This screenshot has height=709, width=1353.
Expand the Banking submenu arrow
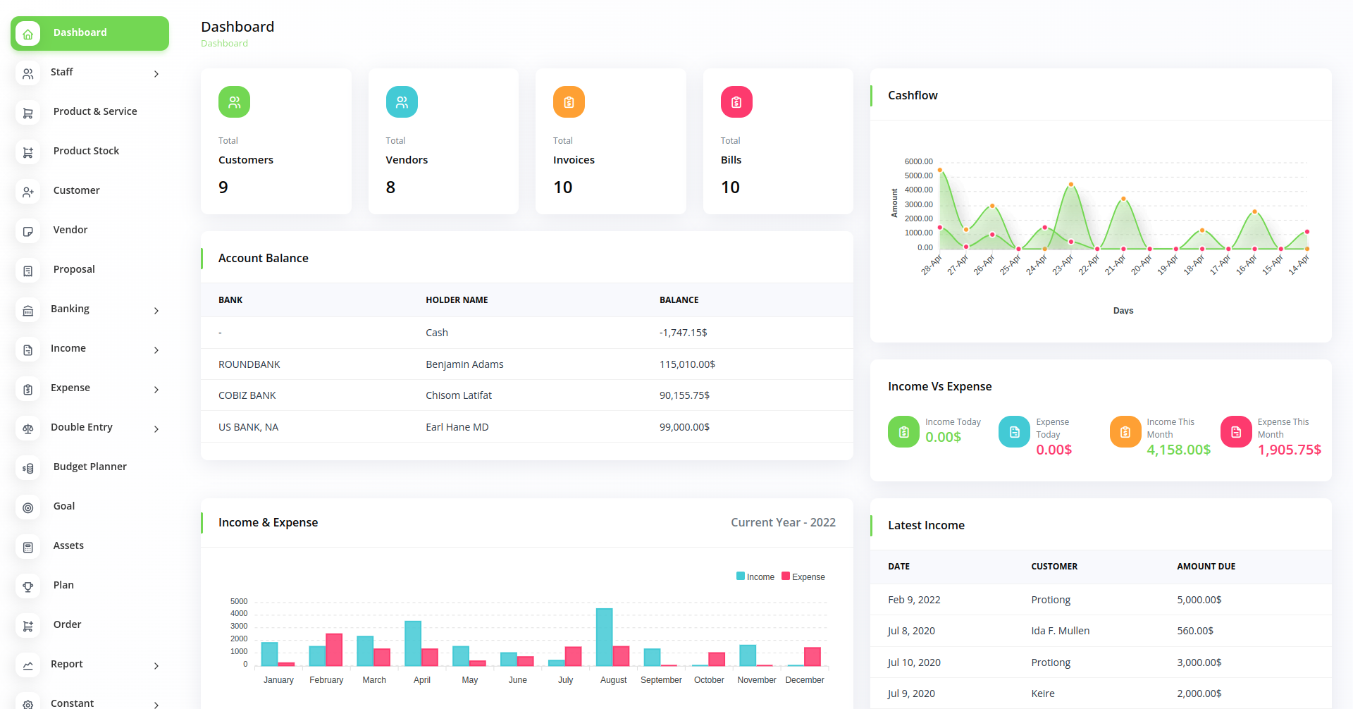pyautogui.click(x=156, y=311)
